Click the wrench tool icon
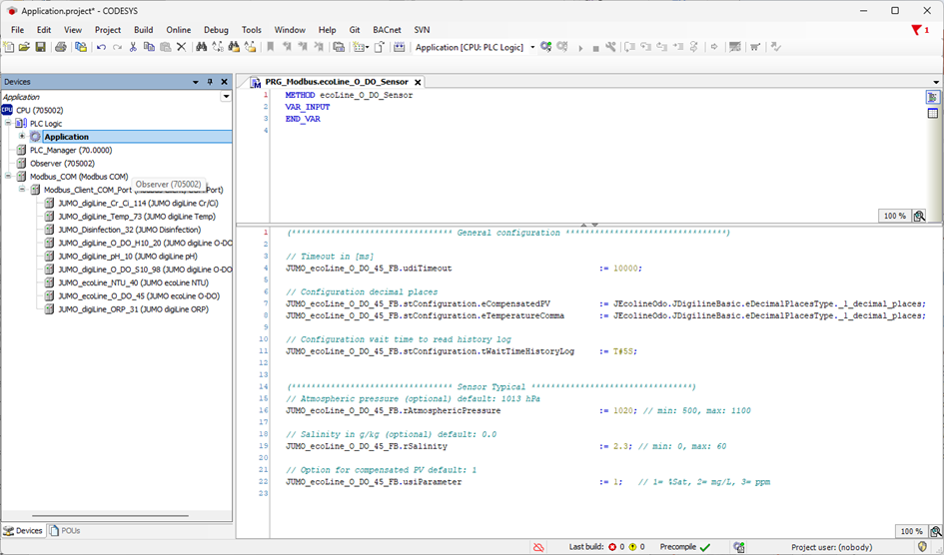This screenshot has height=555, width=944. tap(610, 47)
